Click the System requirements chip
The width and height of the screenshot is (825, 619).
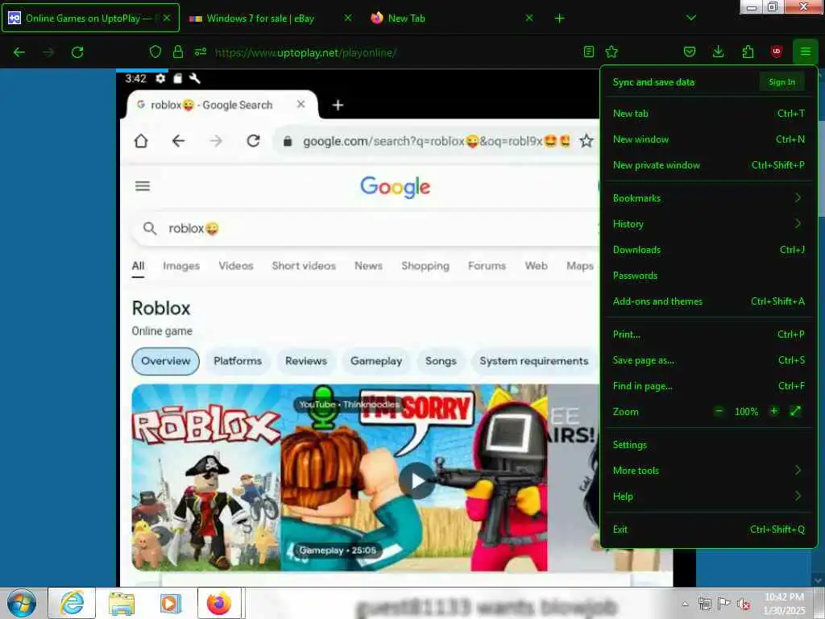click(x=533, y=361)
